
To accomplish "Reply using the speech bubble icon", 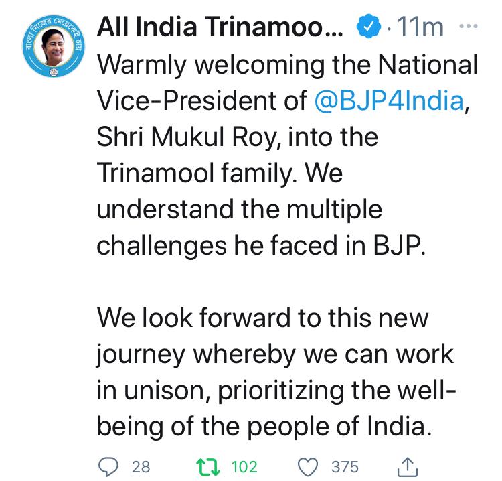I will pyautogui.click(x=108, y=467).
